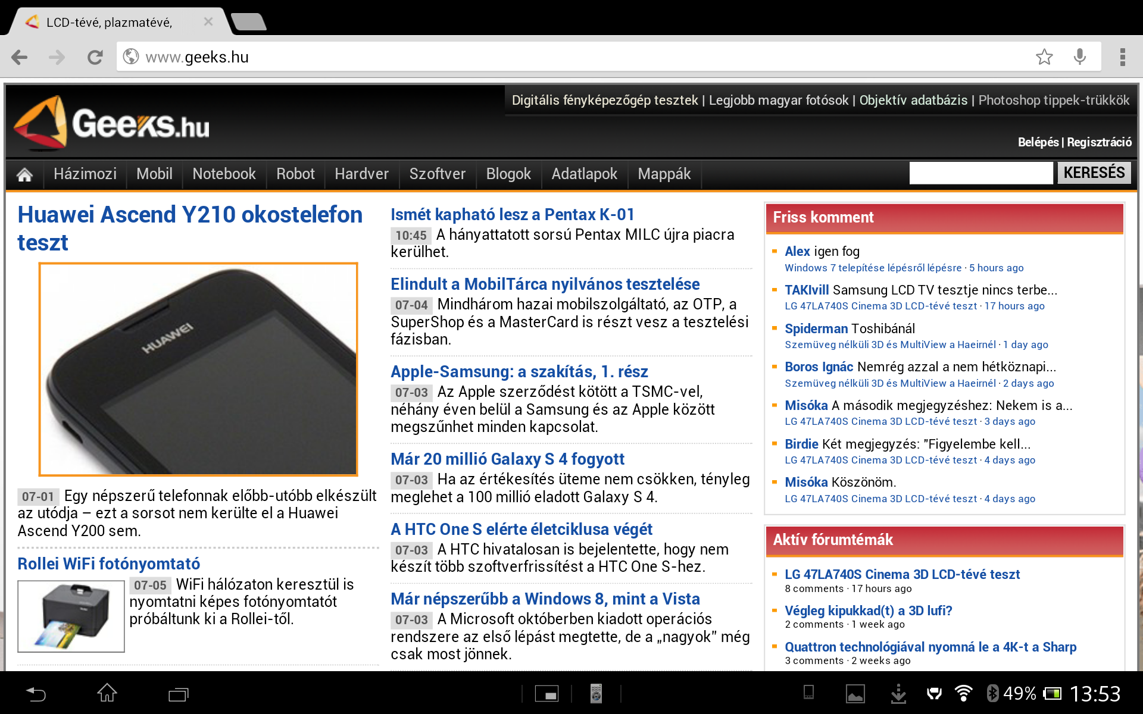Click the Rollei printer thumbnail

tap(71, 616)
